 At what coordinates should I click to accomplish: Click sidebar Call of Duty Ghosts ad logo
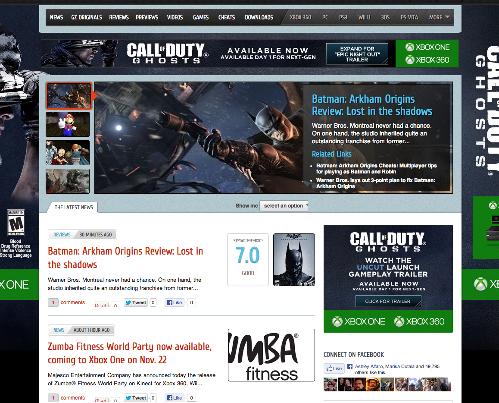[x=388, y=242]
